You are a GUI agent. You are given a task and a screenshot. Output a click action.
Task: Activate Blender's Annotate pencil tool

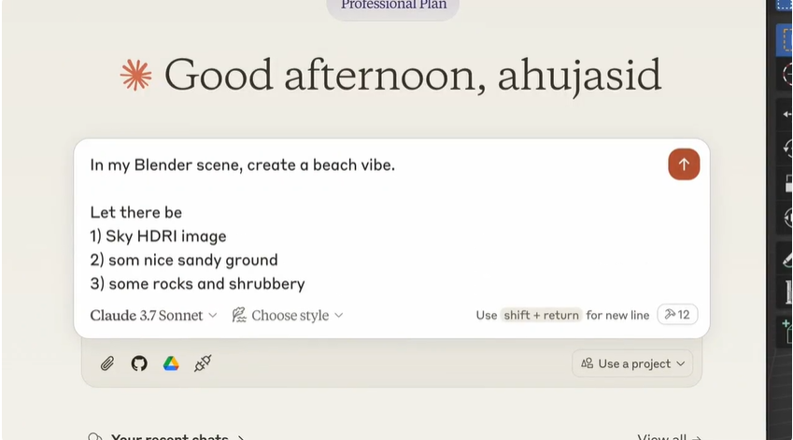click(787, 260)
